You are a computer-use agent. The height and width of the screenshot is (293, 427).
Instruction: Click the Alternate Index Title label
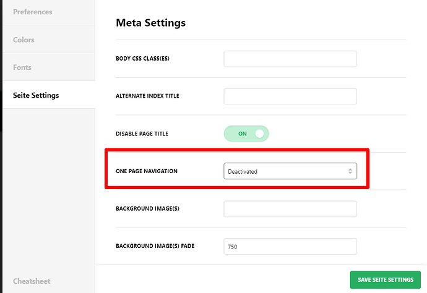click(x=147, y=96)
